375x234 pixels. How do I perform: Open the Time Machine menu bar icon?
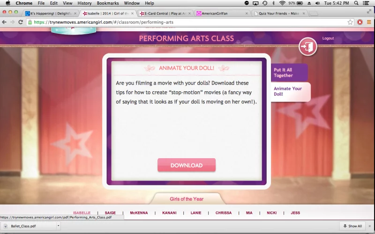point(265,3)
